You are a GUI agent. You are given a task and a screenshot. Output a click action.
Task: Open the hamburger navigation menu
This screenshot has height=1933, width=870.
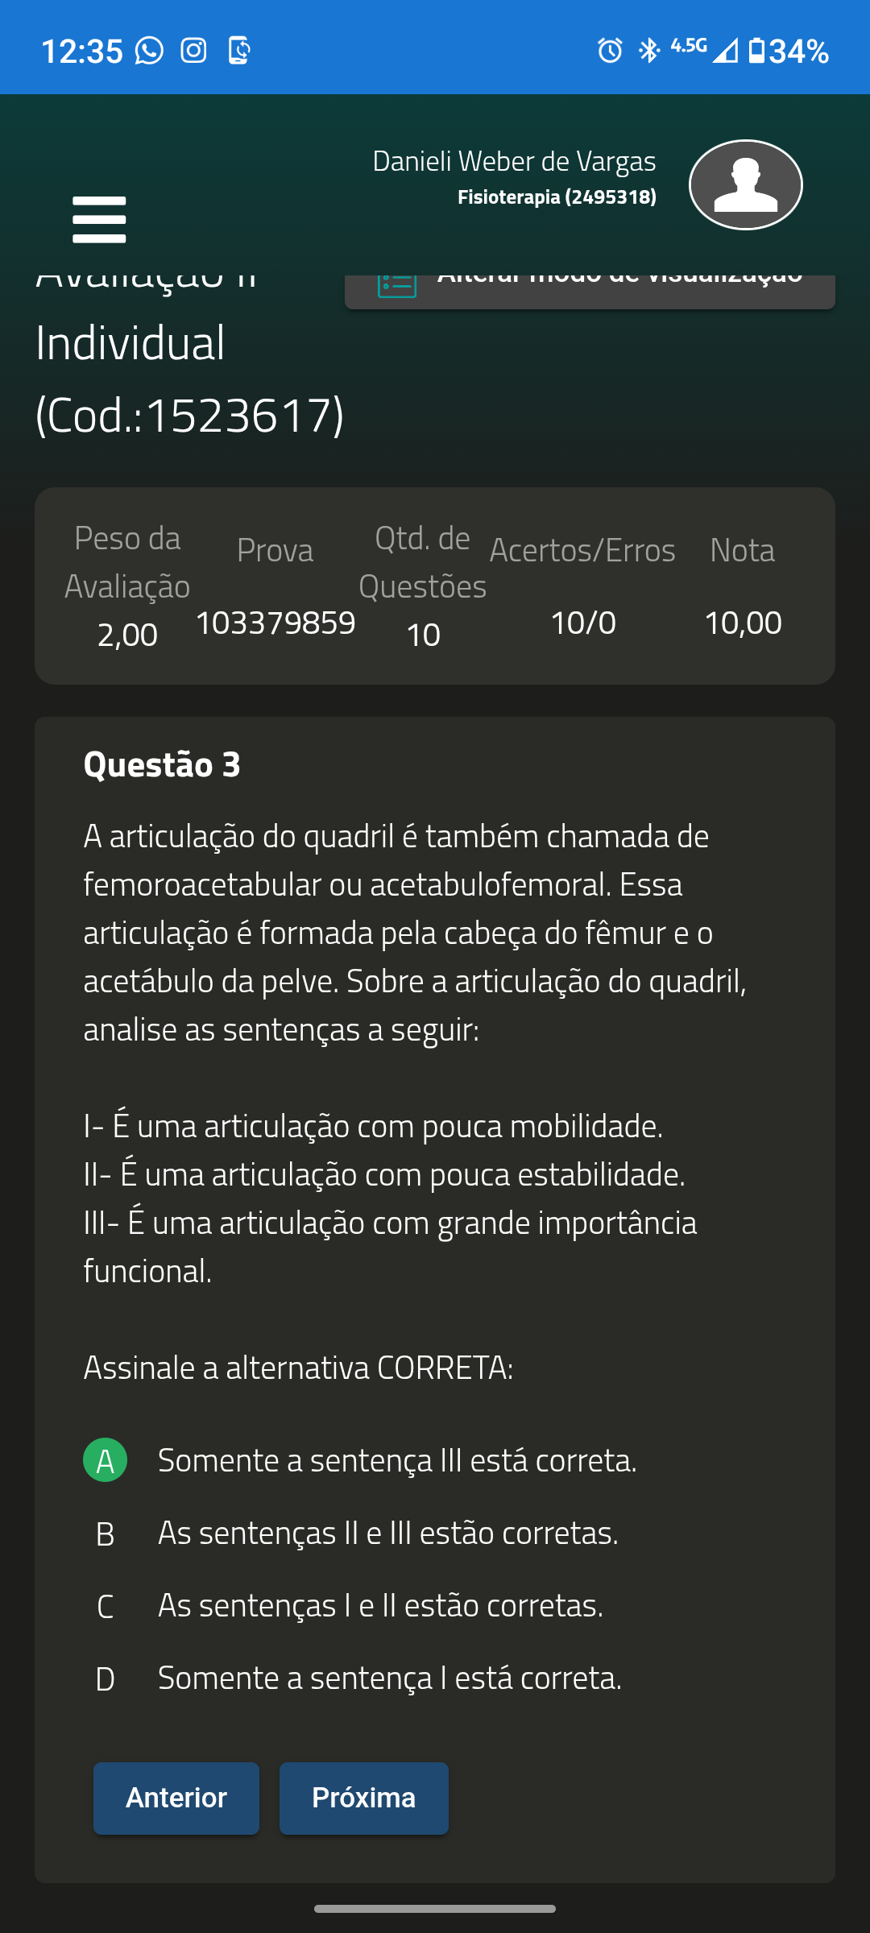coord(99,219)
